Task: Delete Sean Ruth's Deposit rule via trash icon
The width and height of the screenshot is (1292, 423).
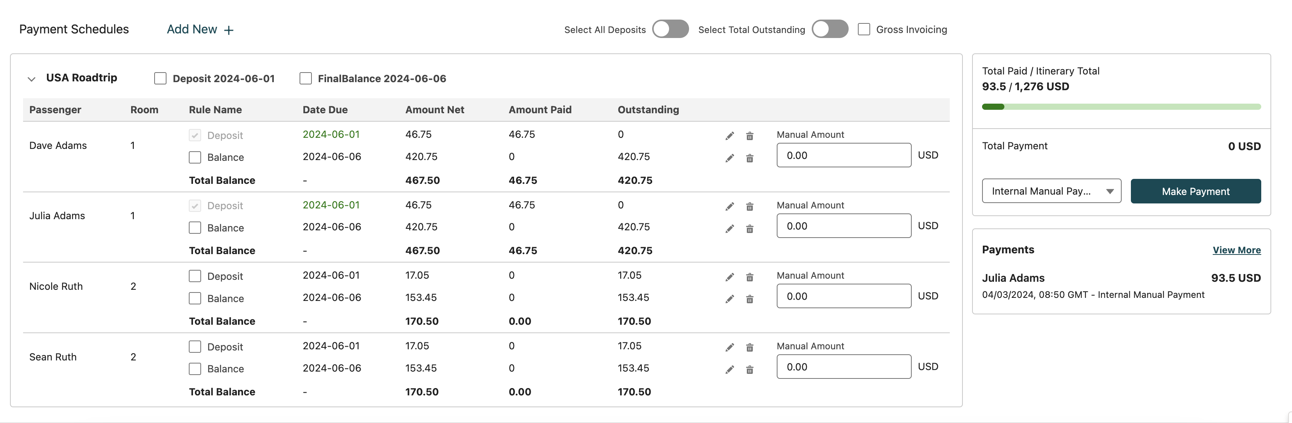Action: click(749, 347)
